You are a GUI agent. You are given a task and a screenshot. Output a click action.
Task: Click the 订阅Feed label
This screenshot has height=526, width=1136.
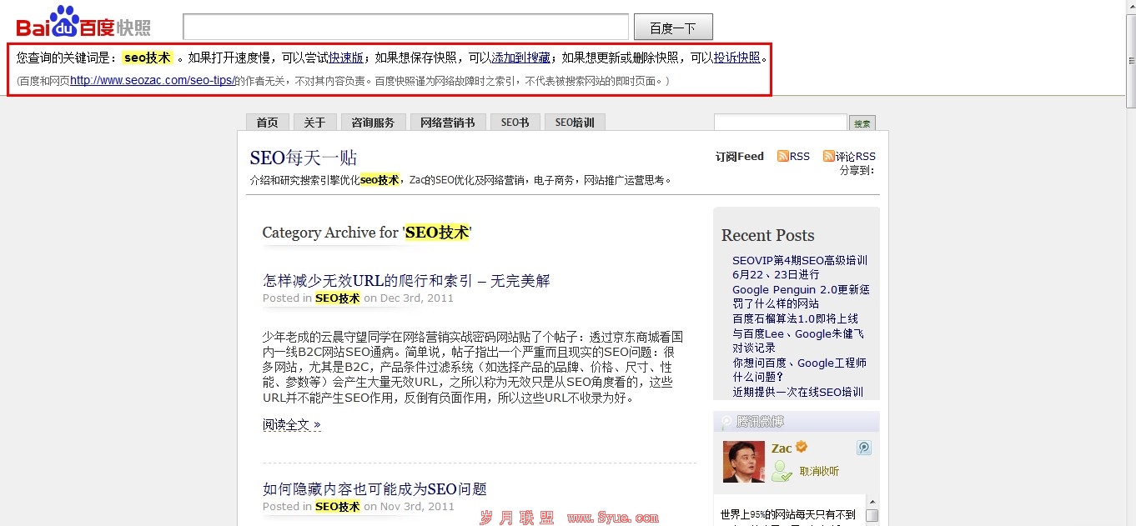pos(740,156)
